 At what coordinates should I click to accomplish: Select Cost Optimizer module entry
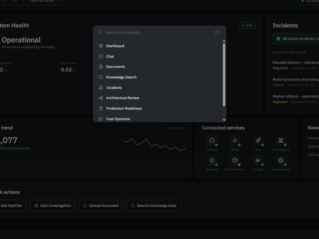pos(158,118)
